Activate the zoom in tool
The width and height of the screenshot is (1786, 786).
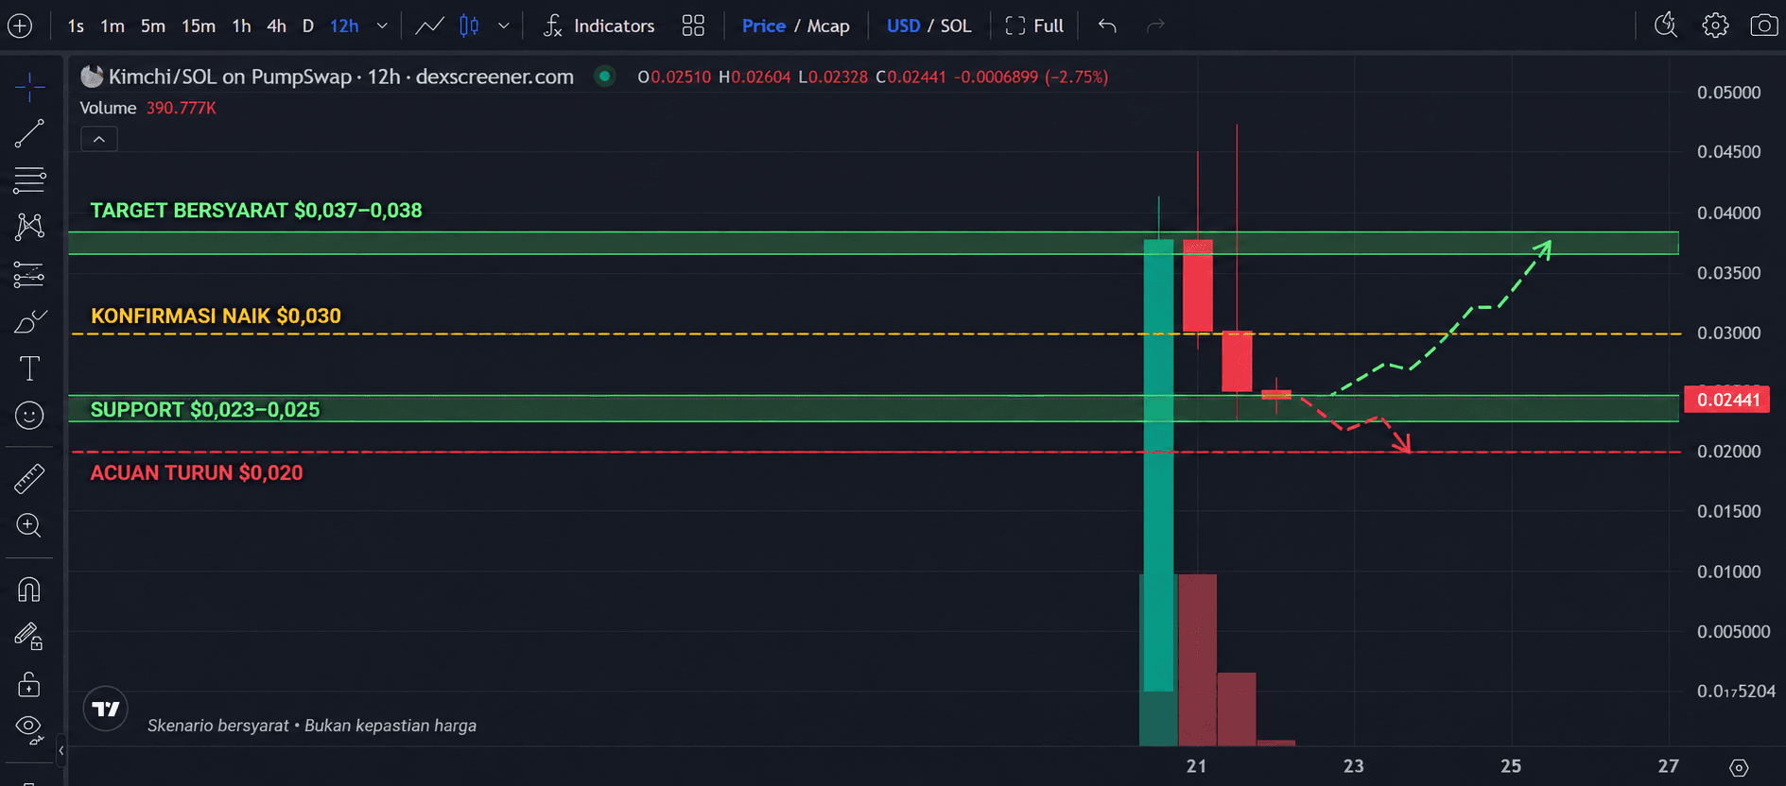click(29, 525)
